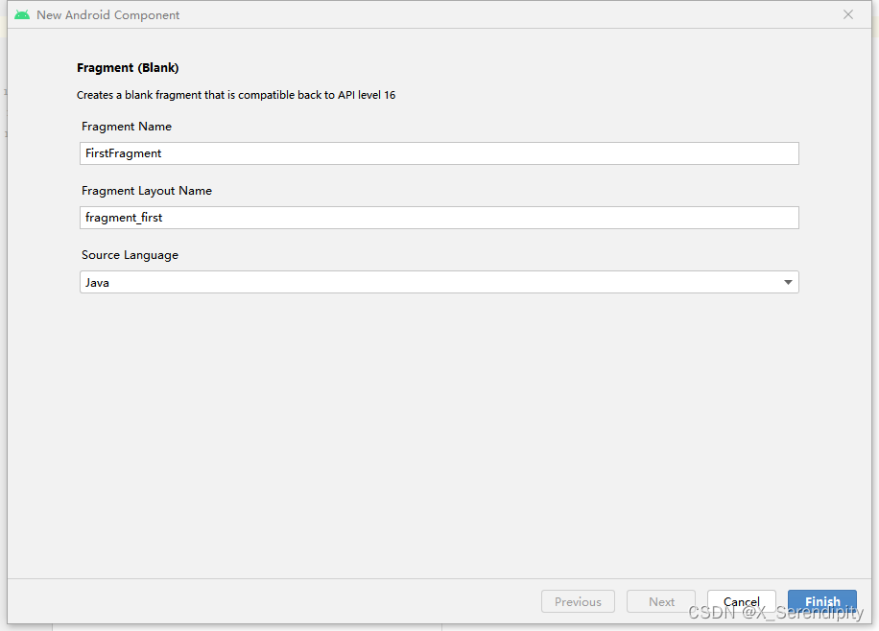Click the green Android logo icon

[x=22, y=15]
